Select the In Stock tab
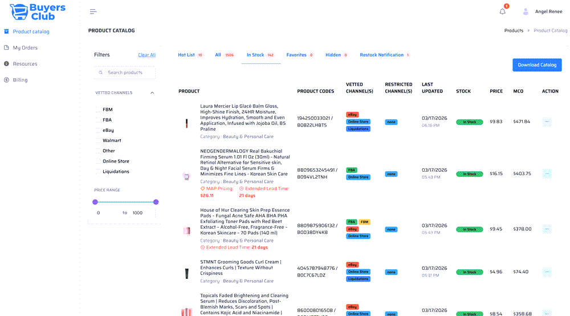 pyautogui.click(x=260, y=55)
